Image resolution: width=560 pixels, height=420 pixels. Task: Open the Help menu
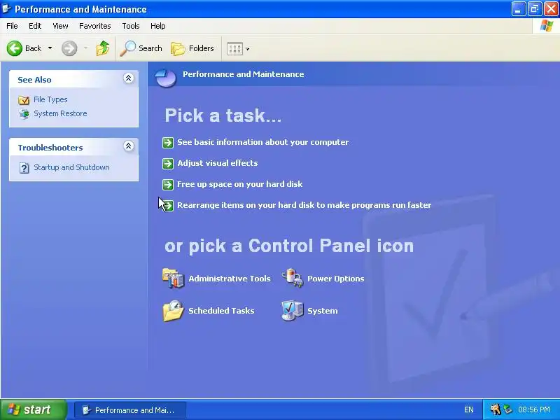pyautogui.click(x=158, y=26)
